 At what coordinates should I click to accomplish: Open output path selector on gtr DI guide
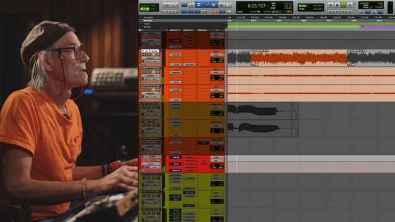217,55
